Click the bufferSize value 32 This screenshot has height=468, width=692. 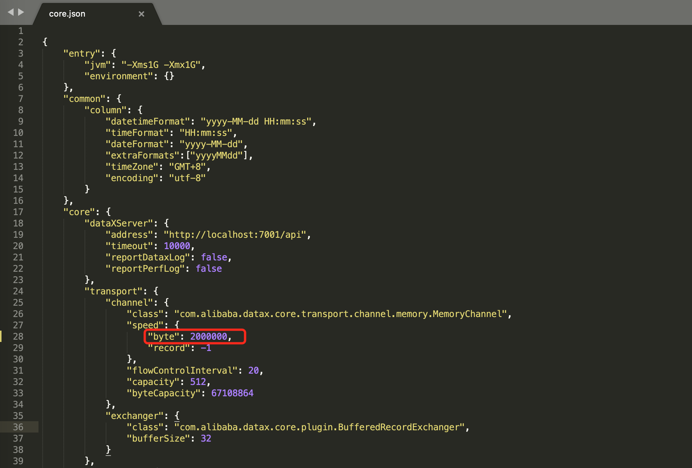(x=206, y=439)
